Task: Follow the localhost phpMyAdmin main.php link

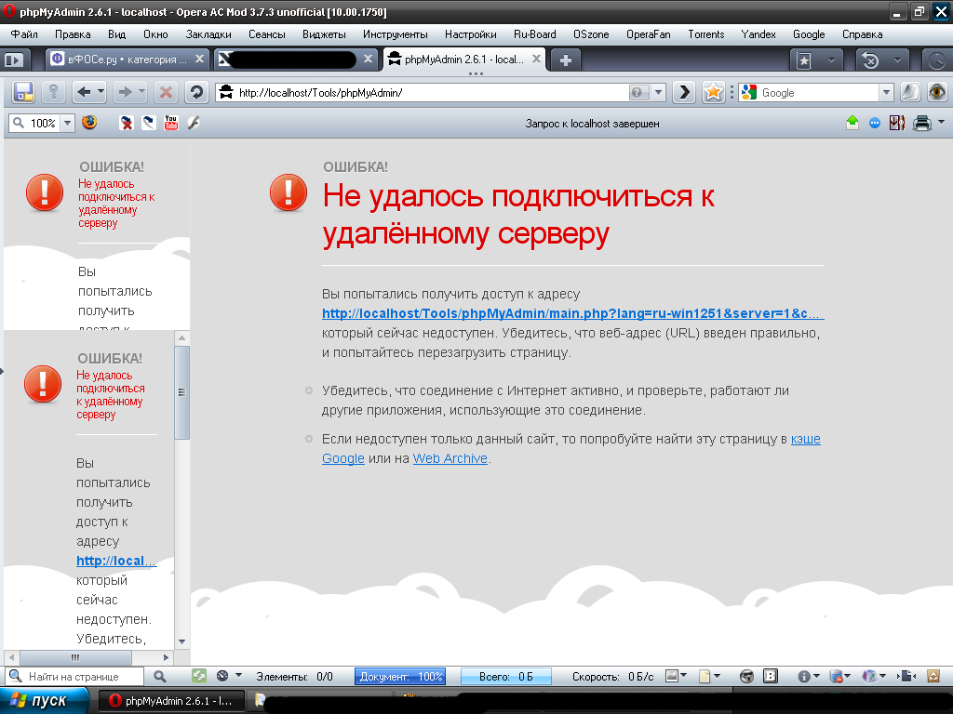Action: coord(572,314)
